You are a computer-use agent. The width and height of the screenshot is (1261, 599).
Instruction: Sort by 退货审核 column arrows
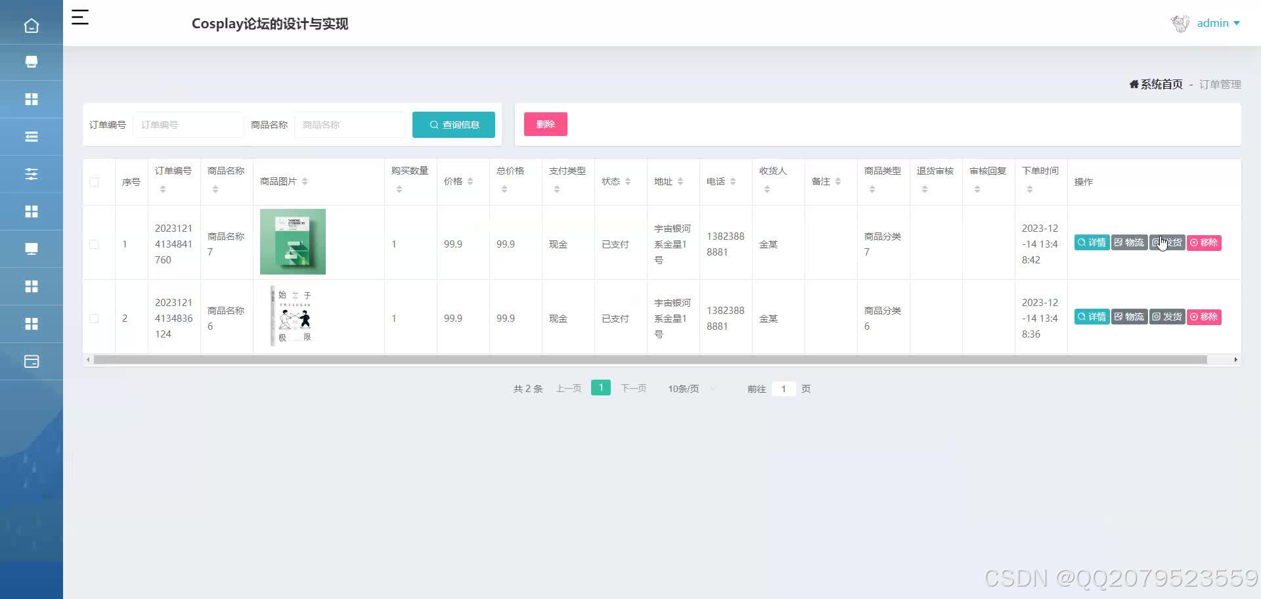click(925, 189)
